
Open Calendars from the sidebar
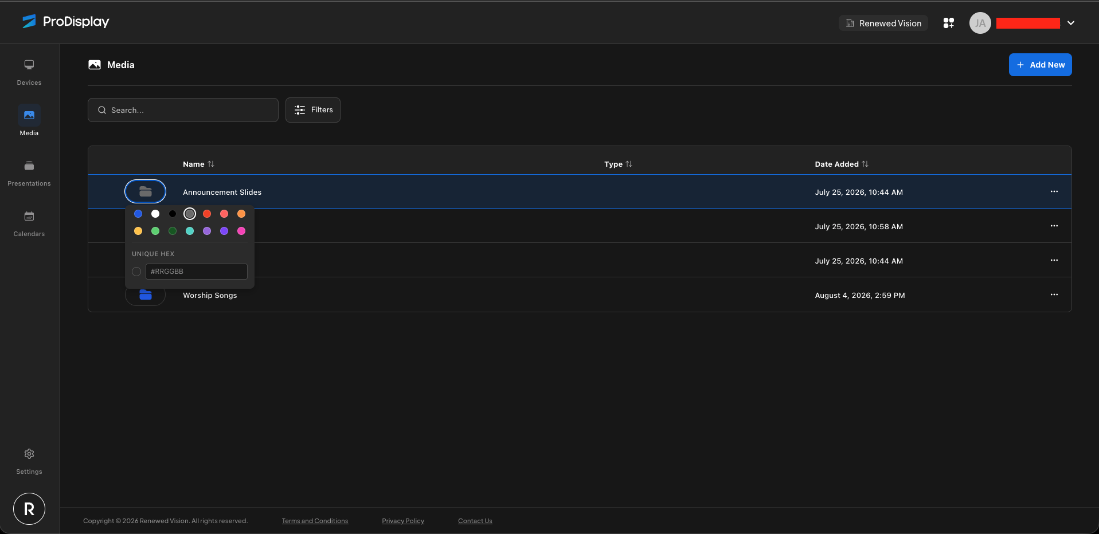[x=29, y=224]
